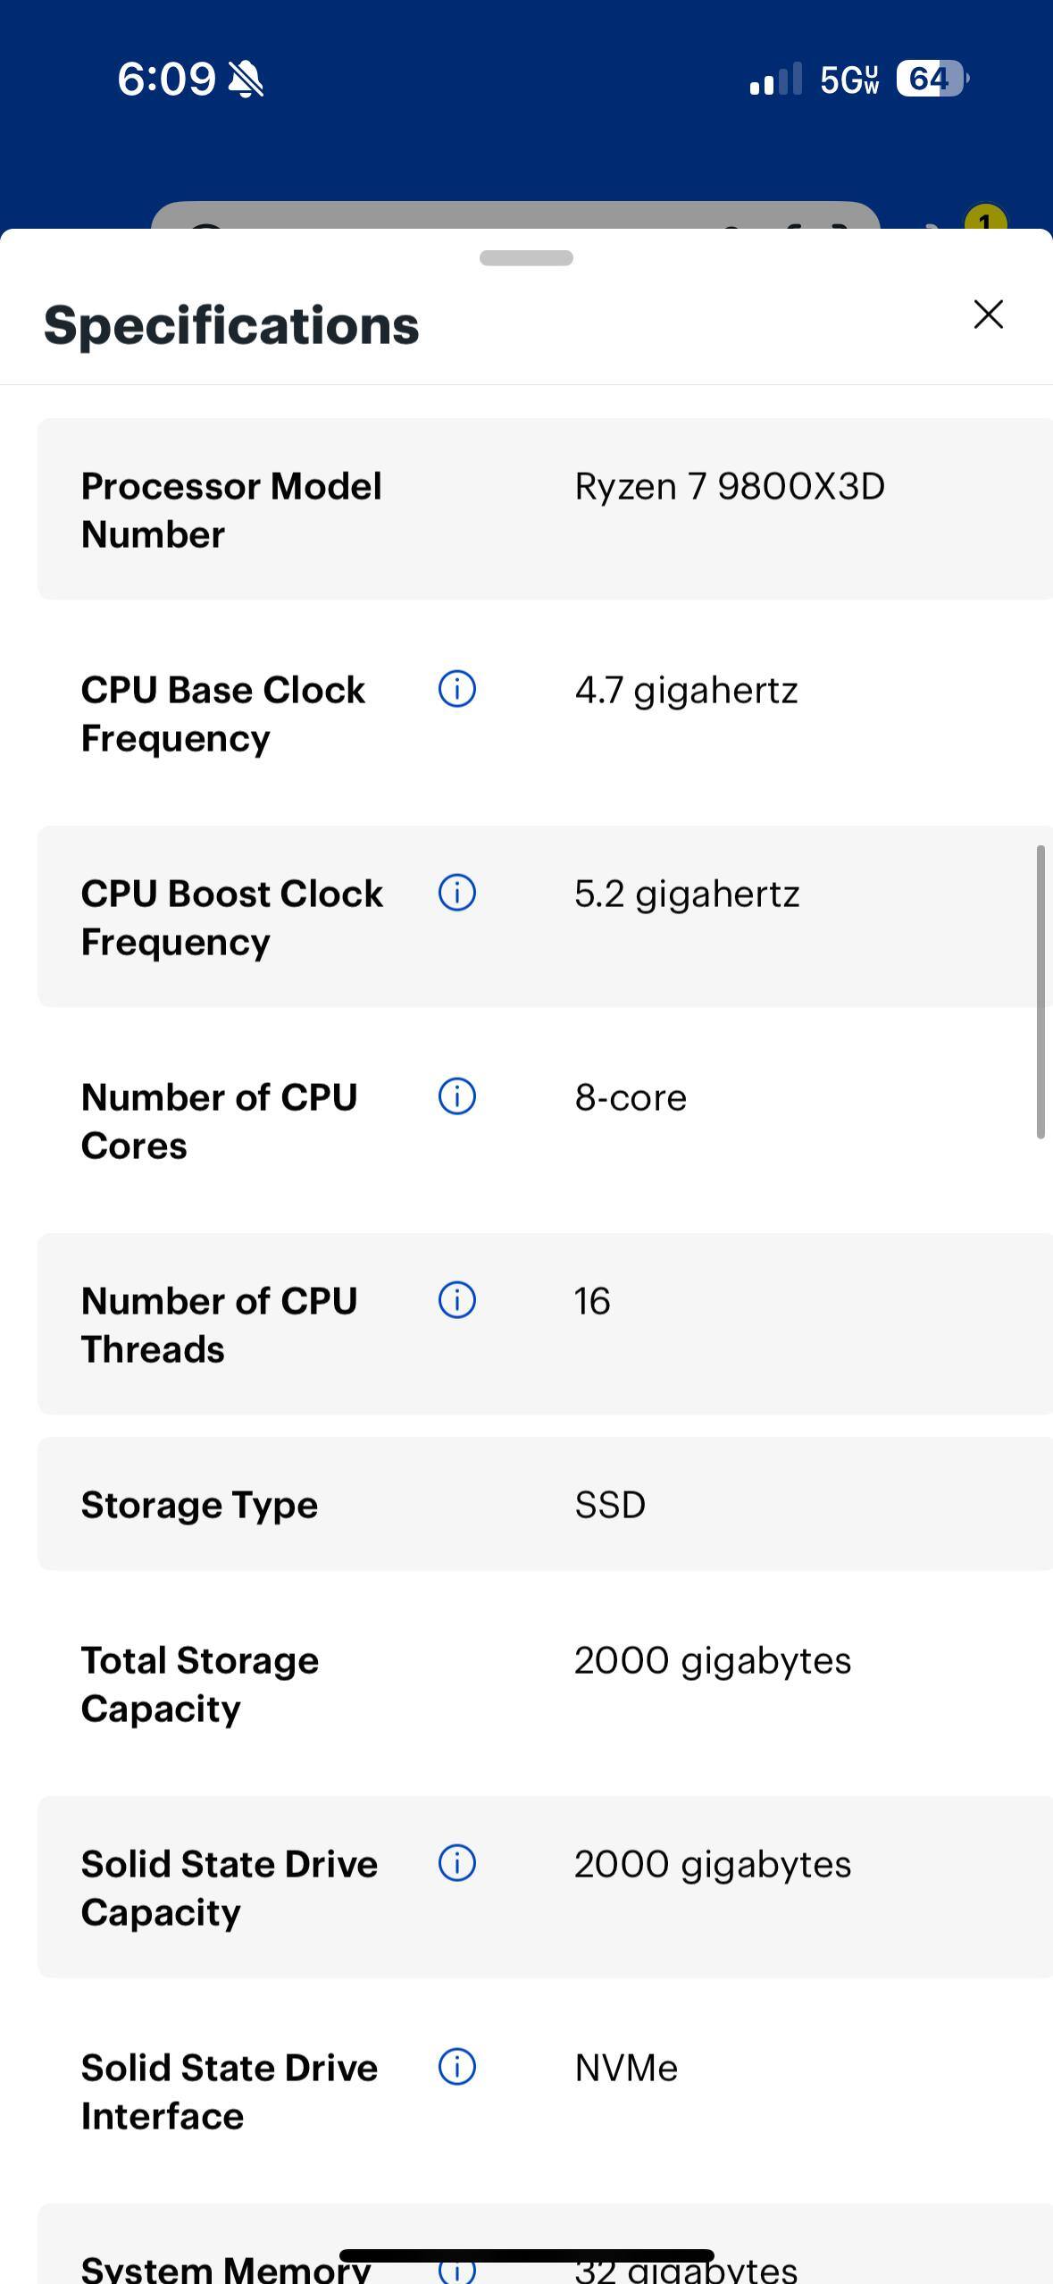The image size is (1053, 2284).
Task: Select the Ryzen 7 9800X3D value text
Action: (x=729, y=487)
